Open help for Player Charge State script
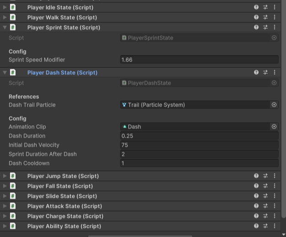Screen dimensions: 286x237 [x=256, y=216]
